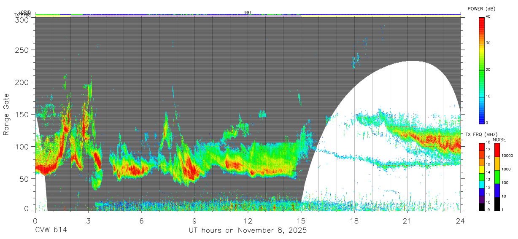Click the UT hours on November 8, 2025 title
The width and height of the screenshot is (518, 239).
[x=248, y=231]
